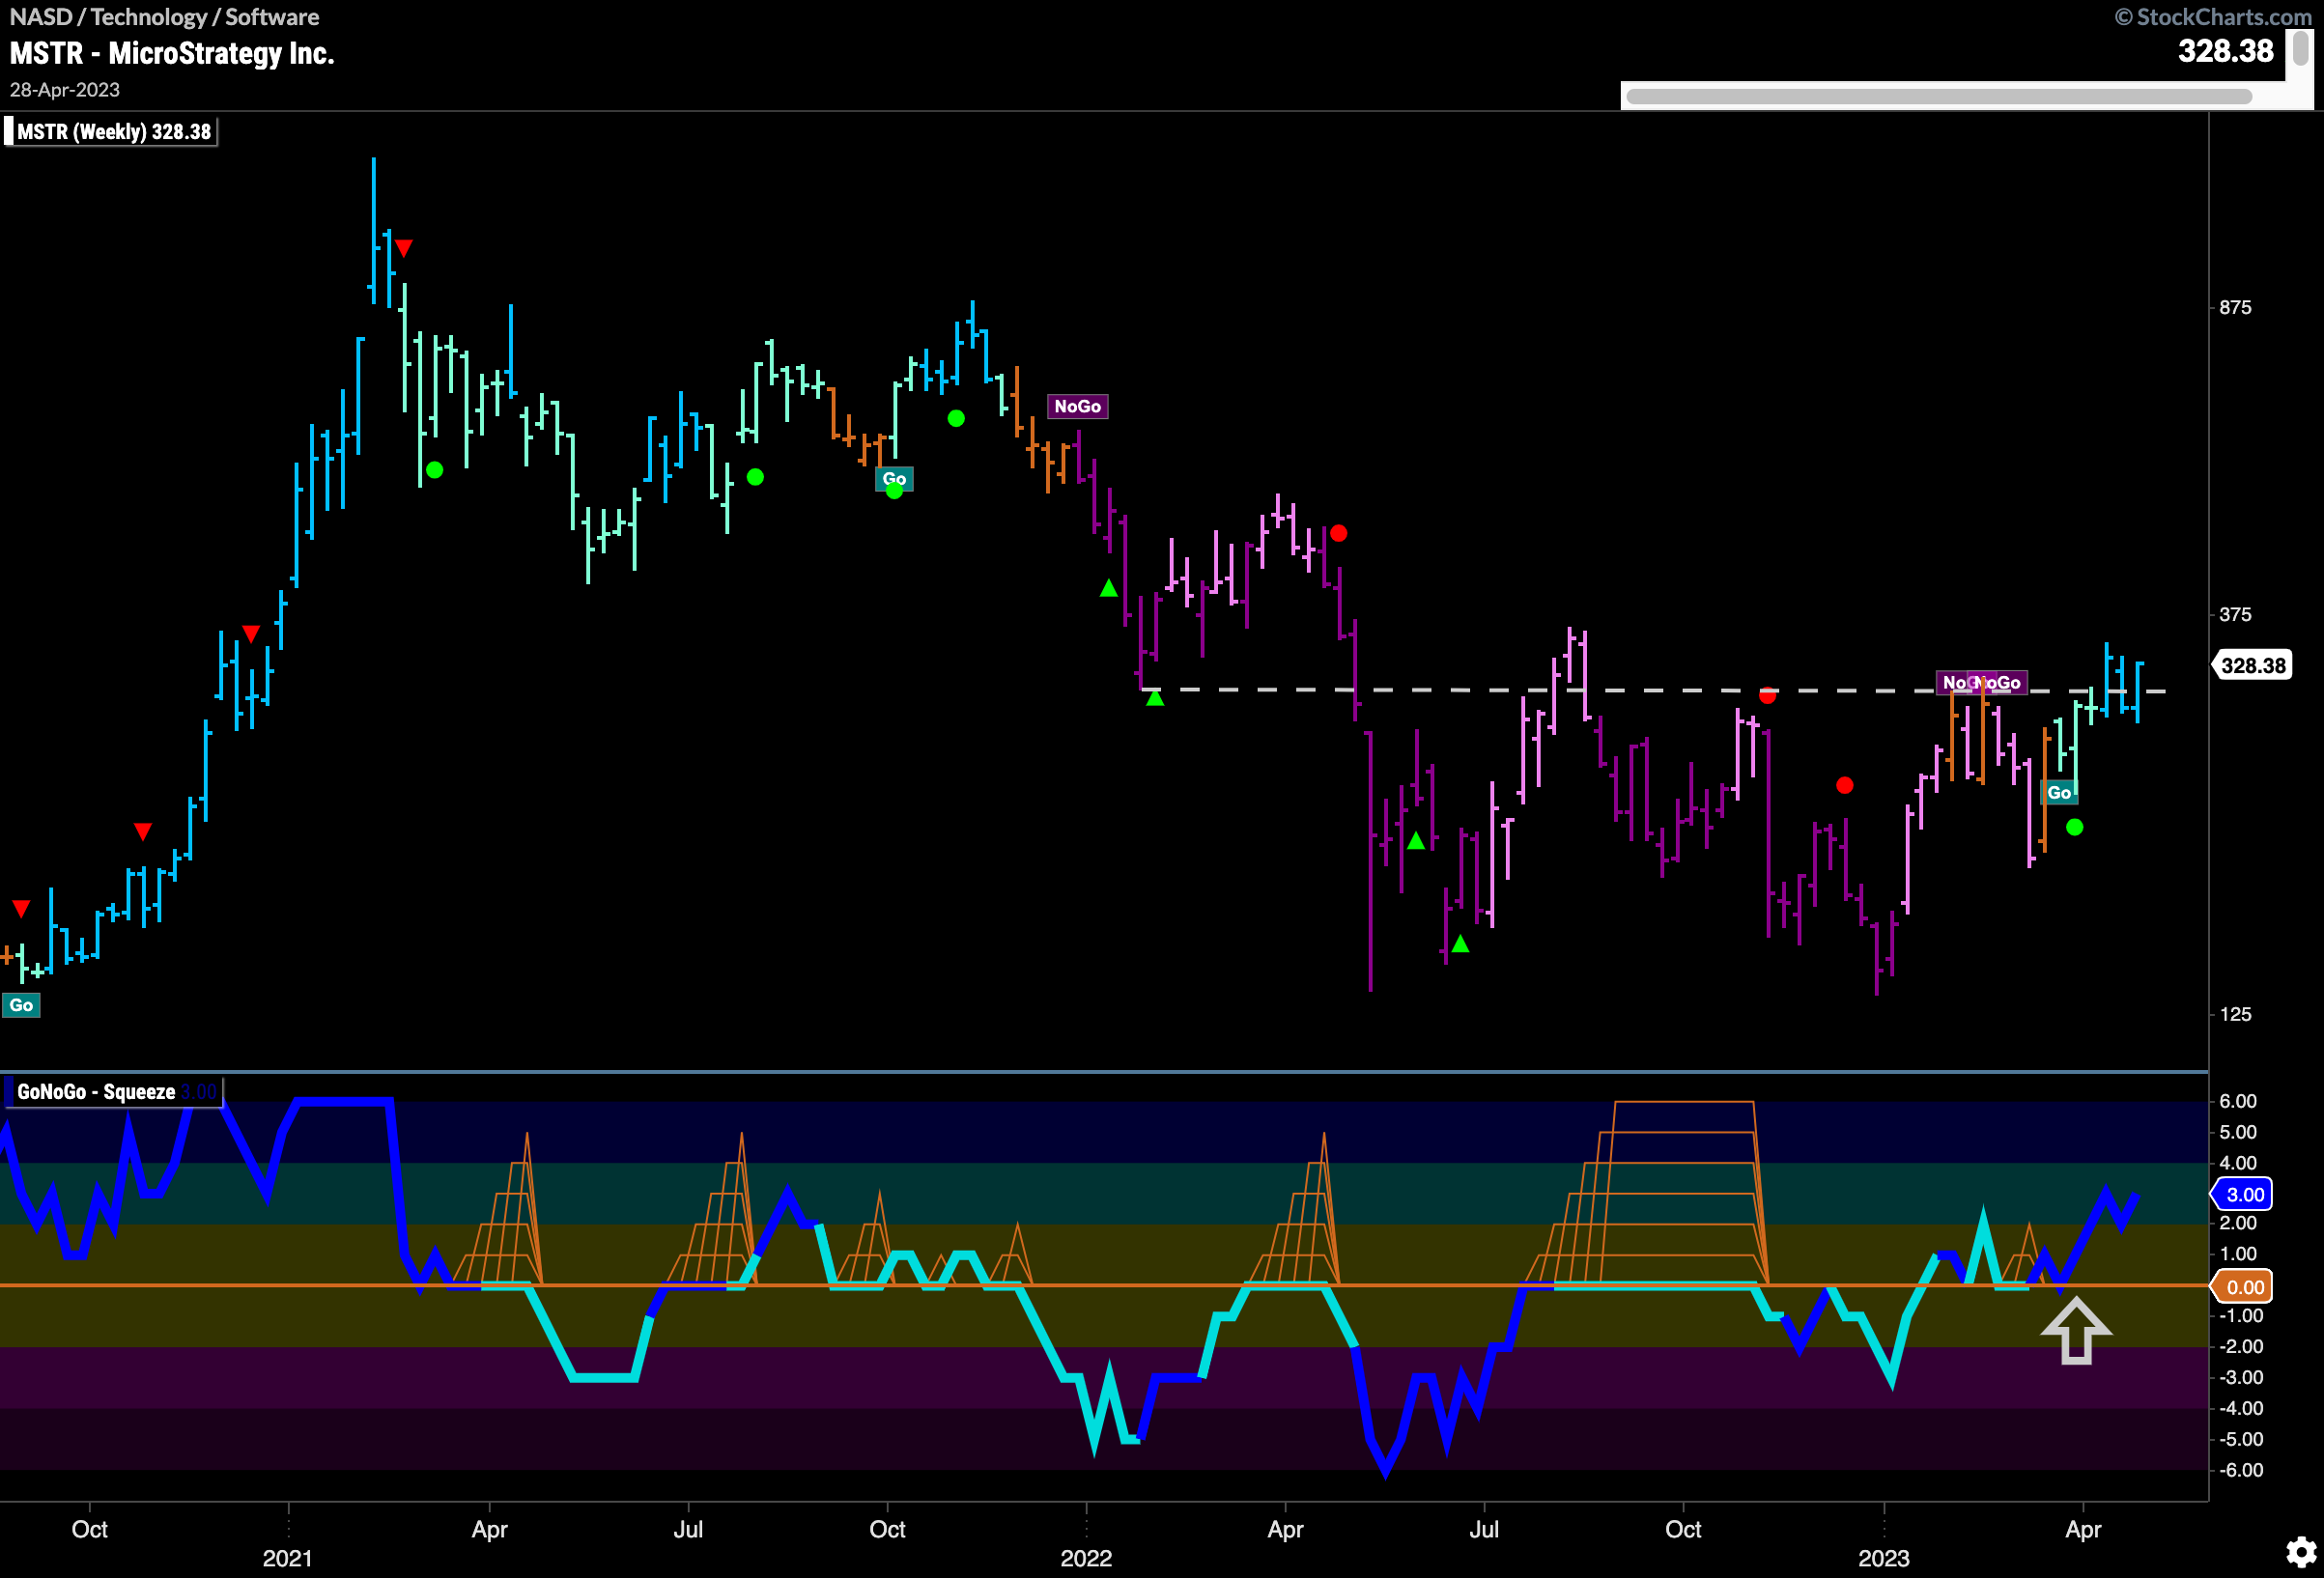Click the 375 price axis label
2324x1578 pixels.
(x=2235, y=614)
